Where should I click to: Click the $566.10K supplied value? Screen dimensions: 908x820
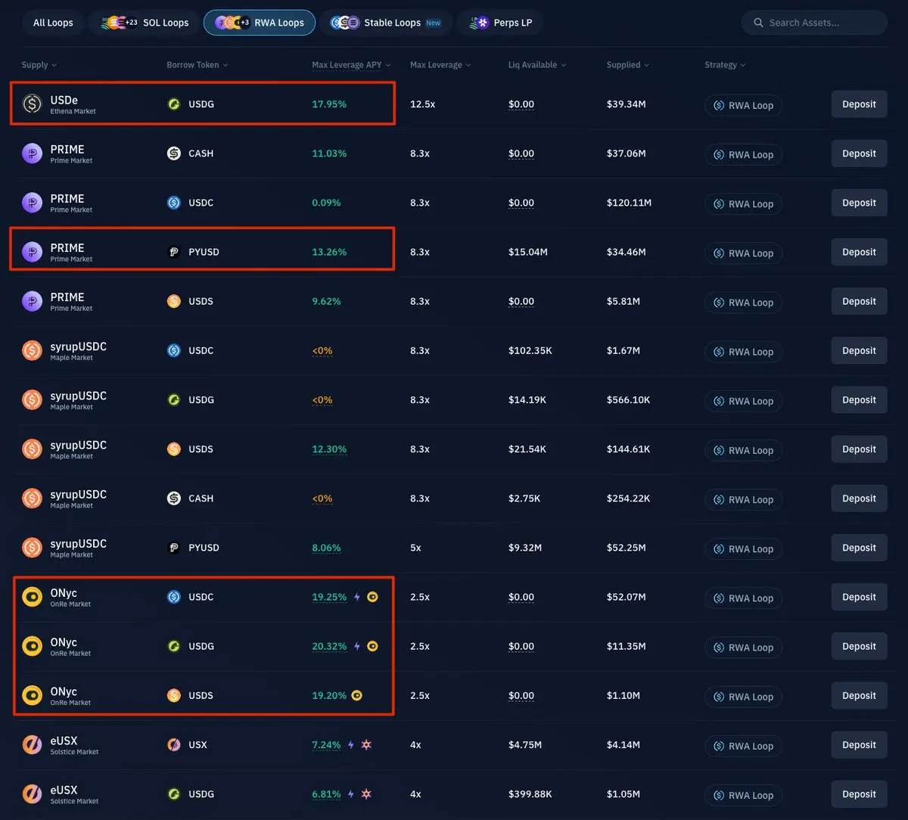[628, 399]
